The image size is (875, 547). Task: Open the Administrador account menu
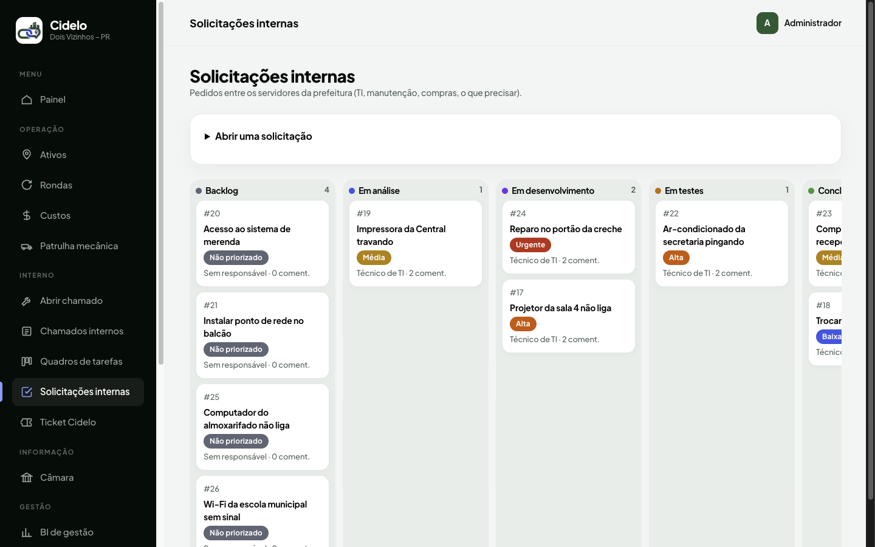pyautogui.click(x=799, y=23)
